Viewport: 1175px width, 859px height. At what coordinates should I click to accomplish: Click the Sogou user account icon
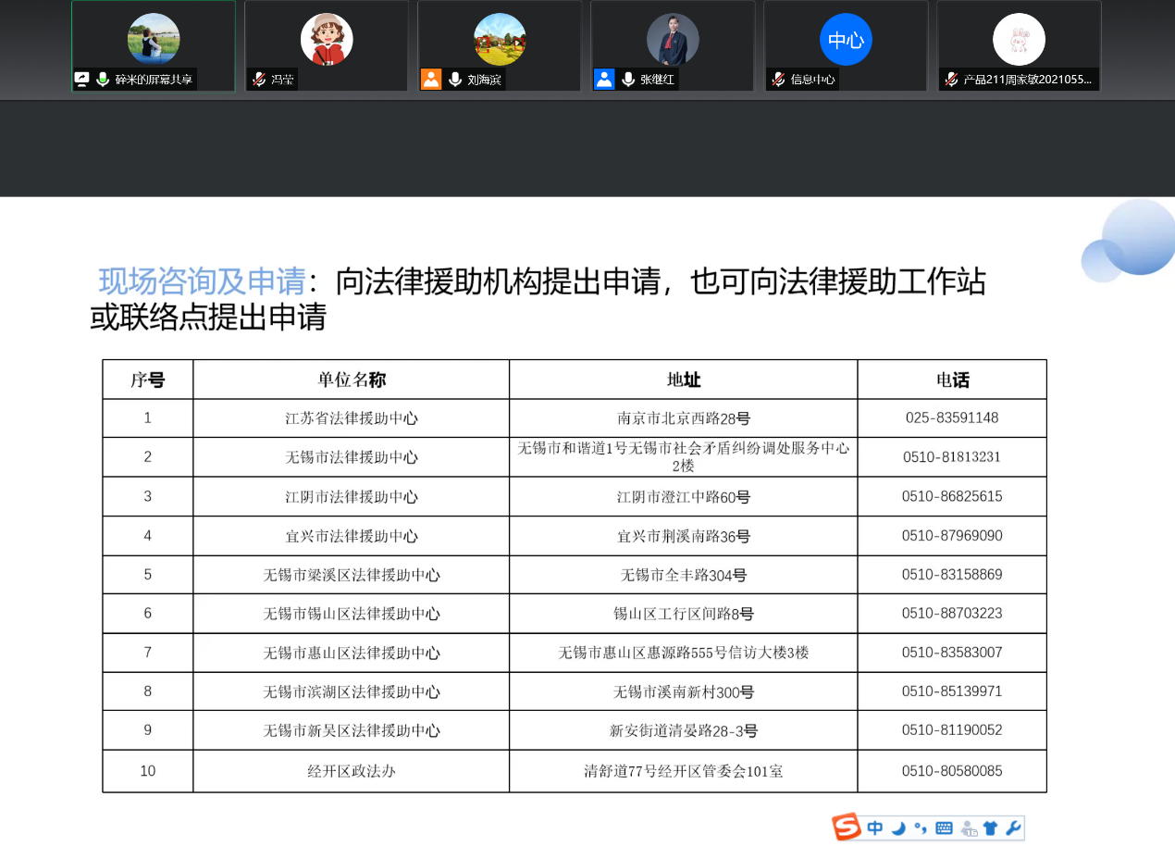coord(969,828)
